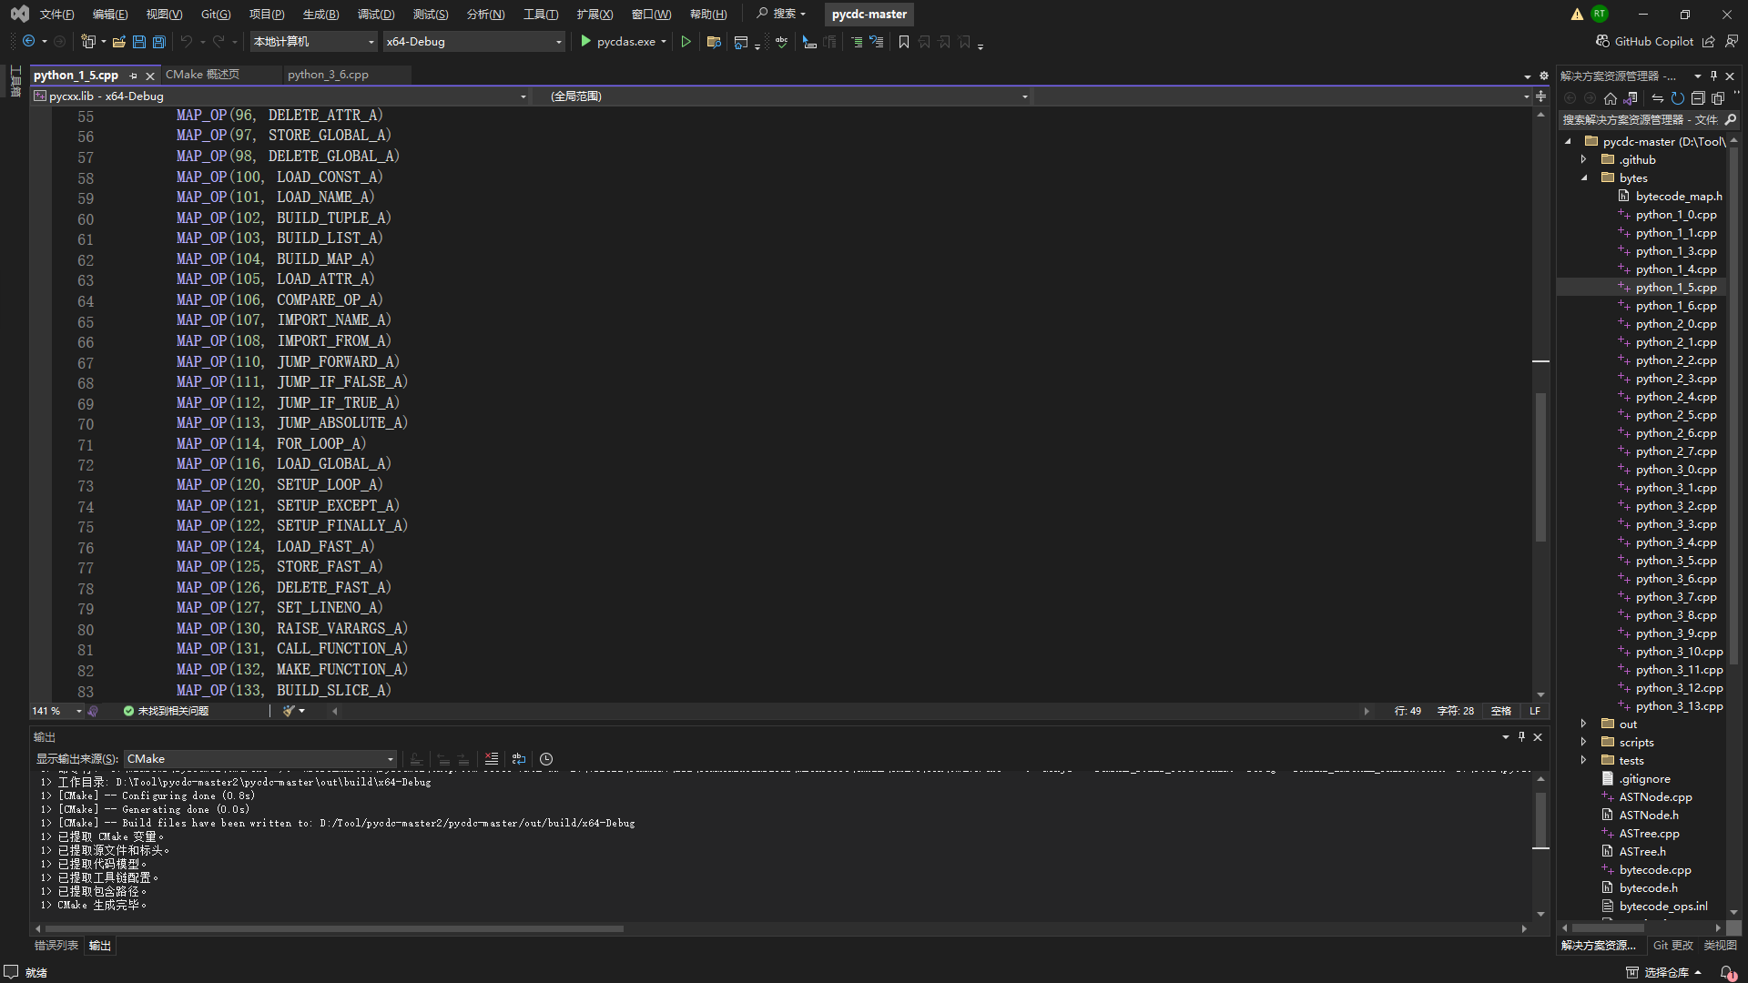Open the pycdas.exe startup item dropdown arrow
This screenshot has width=1748, height=983.
click(664, 42)
